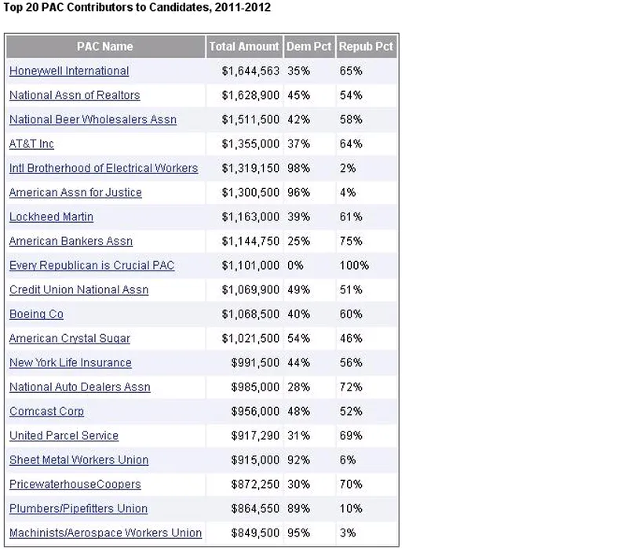Image resolution: width=639 pixels, height=549 pixels.
Task: Open Every Republican is Crucial PAC
Action: tap(92, 266)
